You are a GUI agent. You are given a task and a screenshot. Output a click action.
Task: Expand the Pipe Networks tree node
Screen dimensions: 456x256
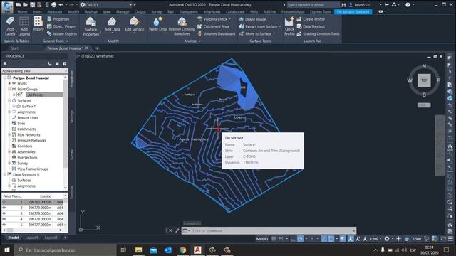pyautogui.click(x=9, y=134)
